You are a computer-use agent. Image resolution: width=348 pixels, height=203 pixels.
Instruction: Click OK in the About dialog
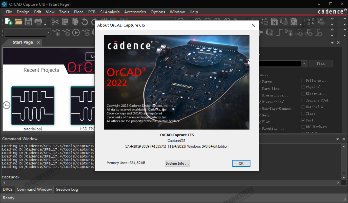(x=241, y=163)
